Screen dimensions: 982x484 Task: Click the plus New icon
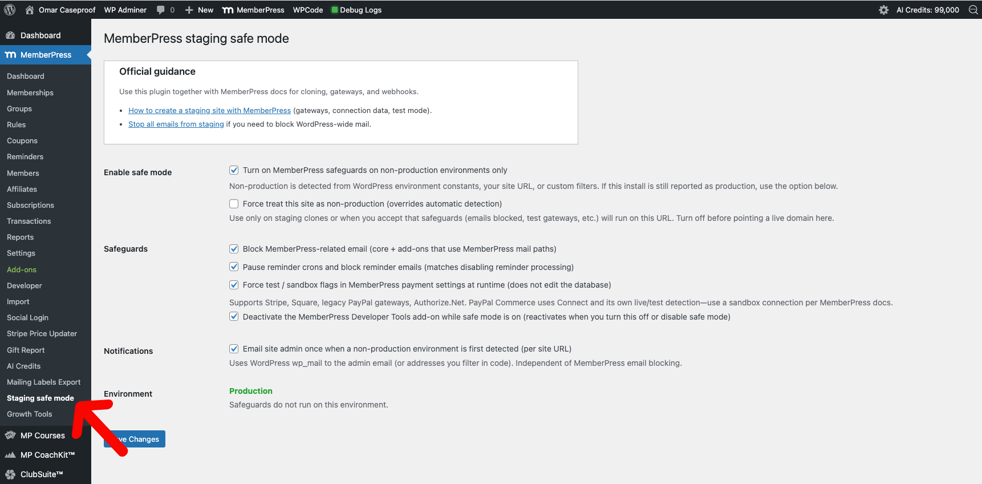tap(189, 10)
